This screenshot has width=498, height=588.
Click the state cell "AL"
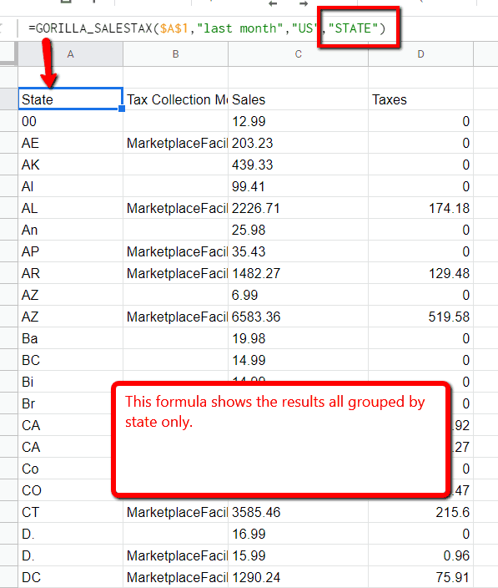pyautogui.click(x=70, y=208)
